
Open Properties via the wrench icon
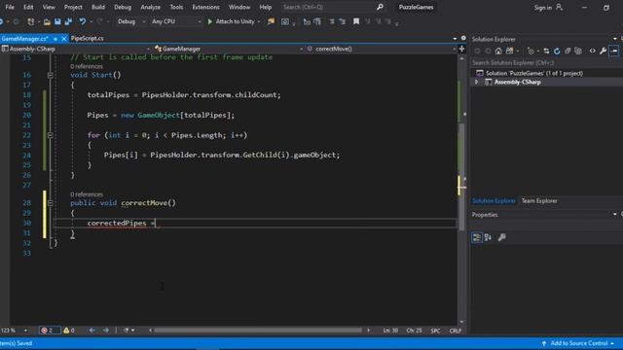coord(604,52)
